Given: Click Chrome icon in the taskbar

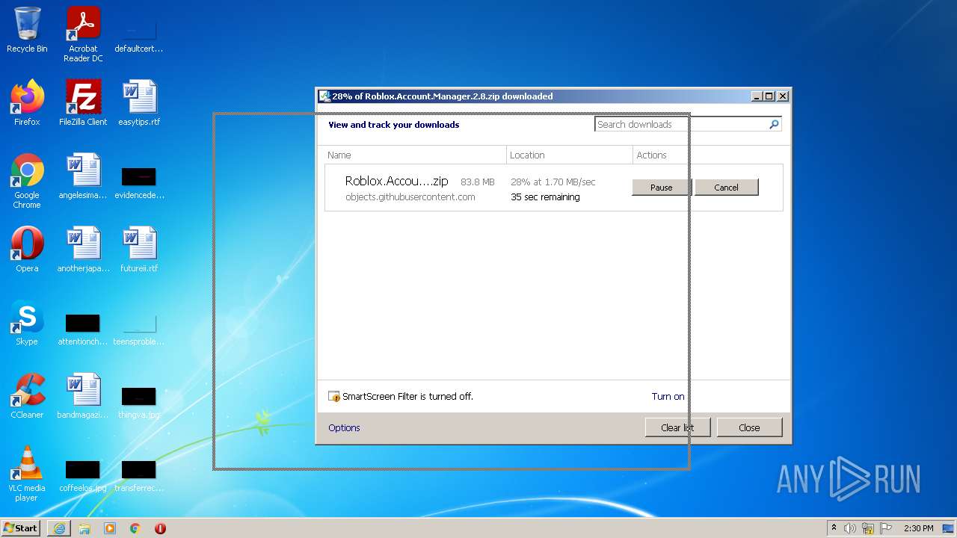Looking at the screenshot, I should pos(135,528).
